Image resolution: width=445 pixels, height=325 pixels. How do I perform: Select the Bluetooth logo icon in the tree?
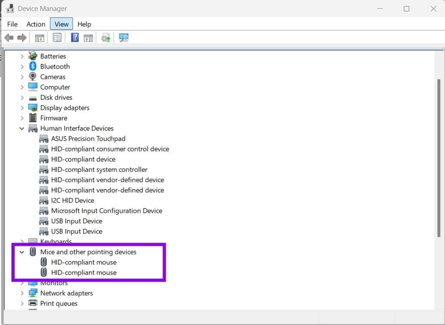[x=33, y=66]
